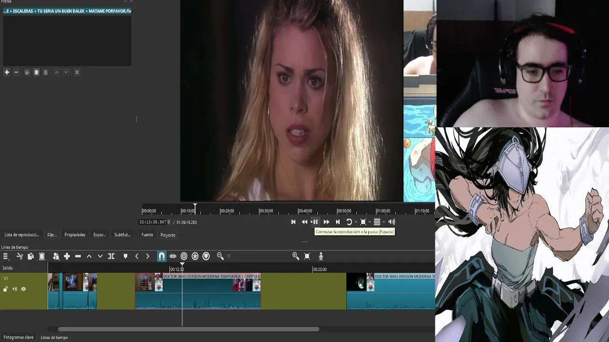Copy the selected timeline clip
Viewport: 609px width, 342px height.
pyautogui.click(x=30, y=256)
